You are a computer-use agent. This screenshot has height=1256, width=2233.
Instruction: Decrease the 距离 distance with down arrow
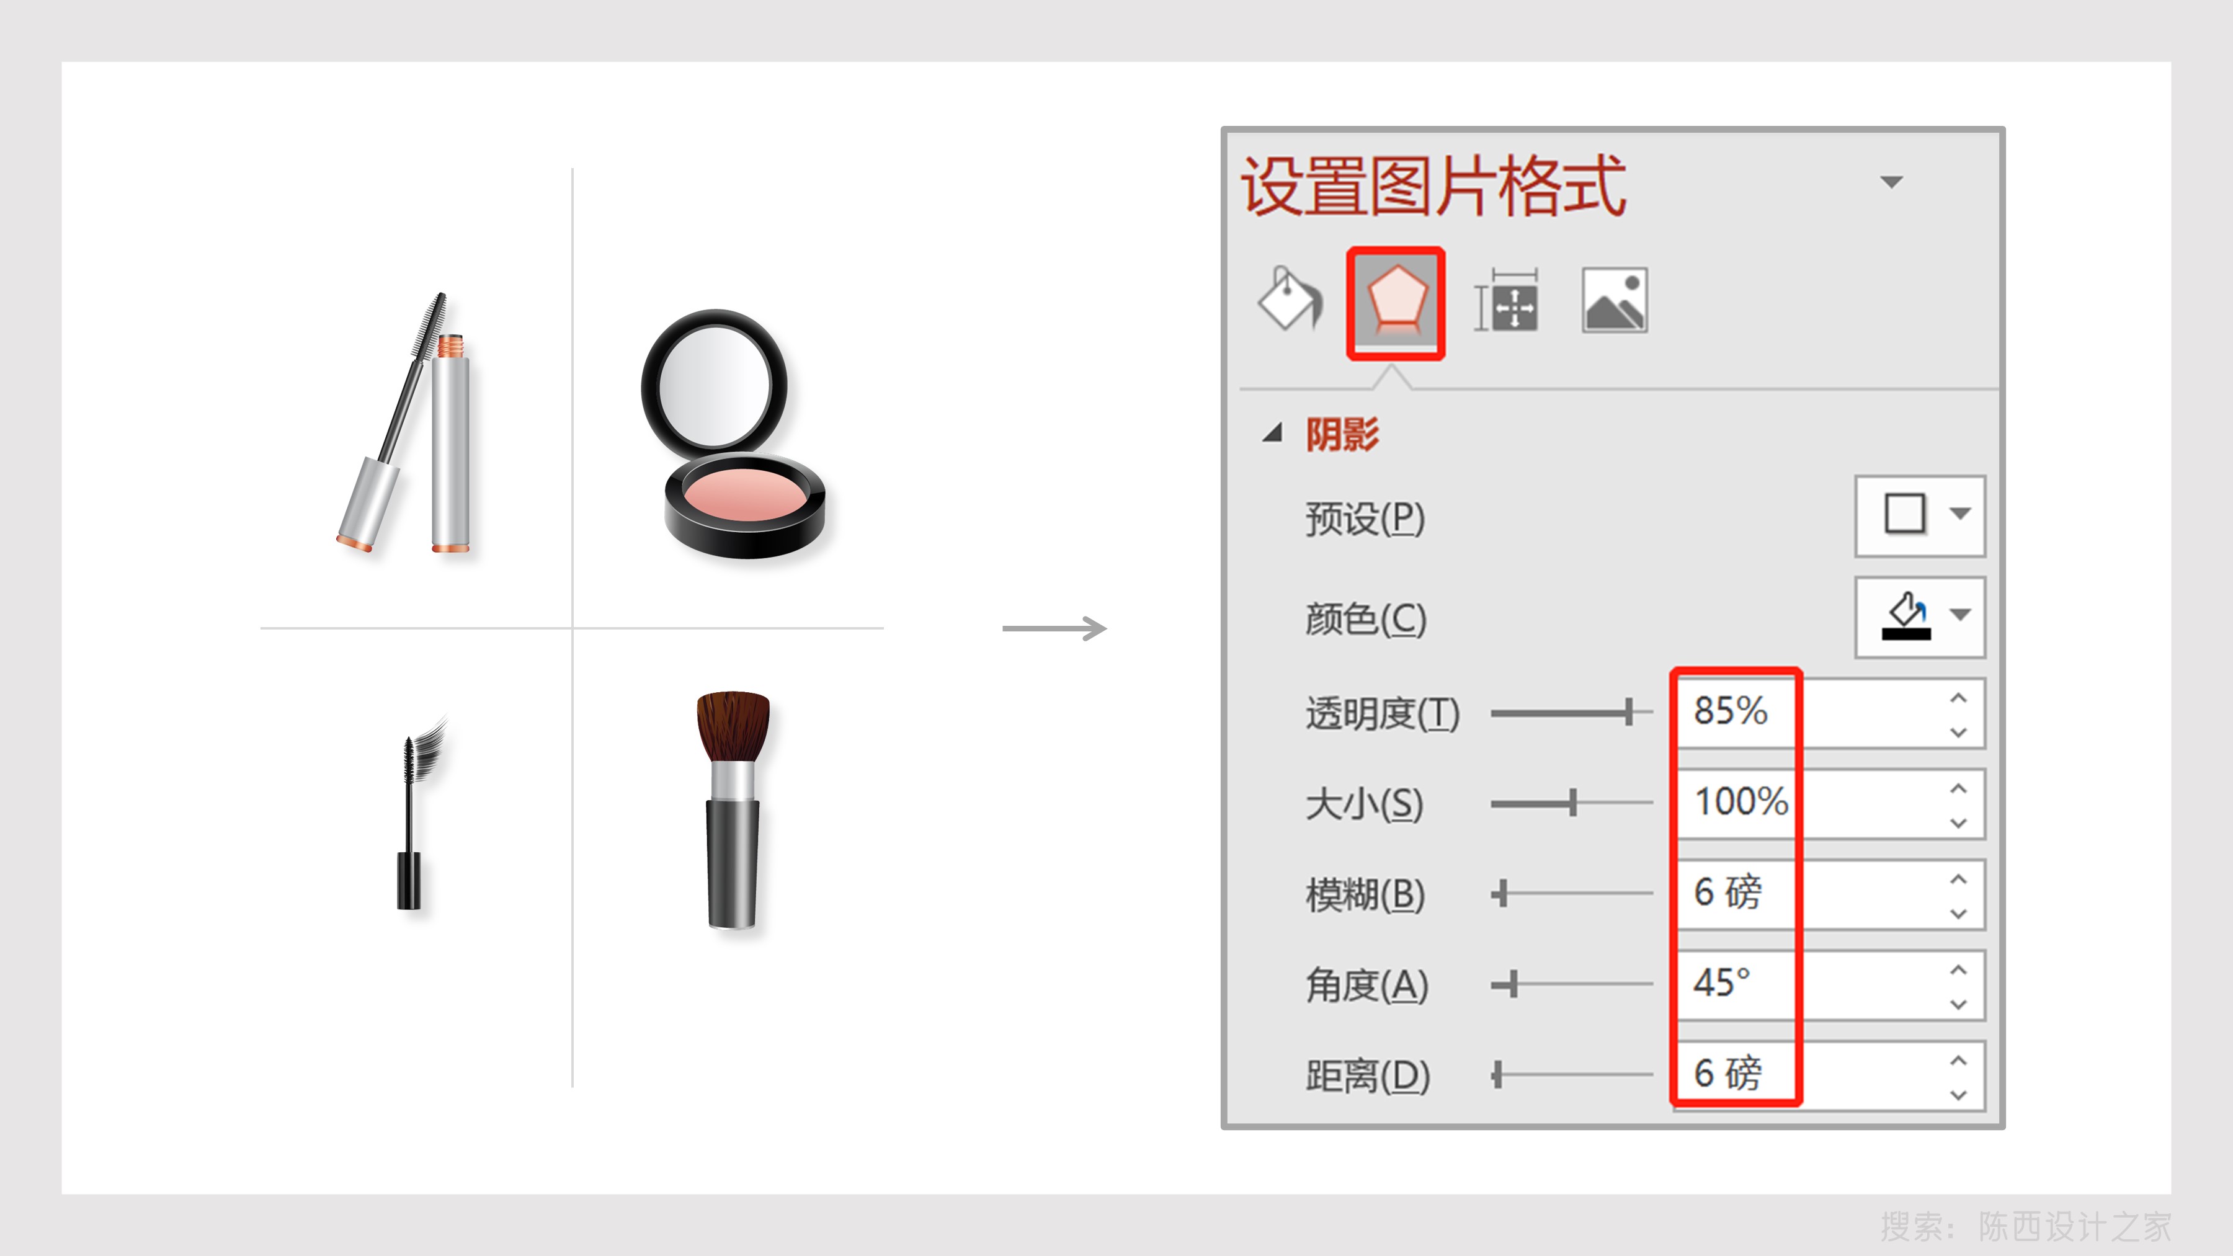[x=1958, y=1095]
